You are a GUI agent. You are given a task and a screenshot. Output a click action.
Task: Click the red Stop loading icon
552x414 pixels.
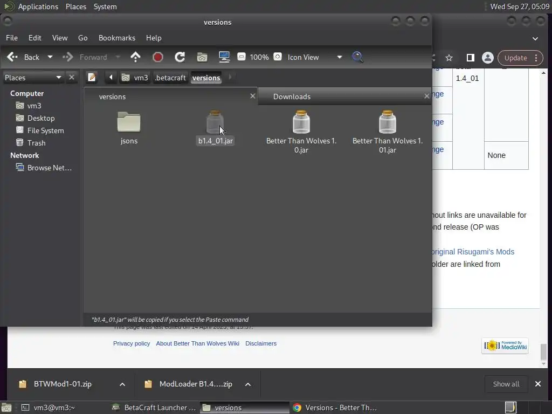coord(158,57)
